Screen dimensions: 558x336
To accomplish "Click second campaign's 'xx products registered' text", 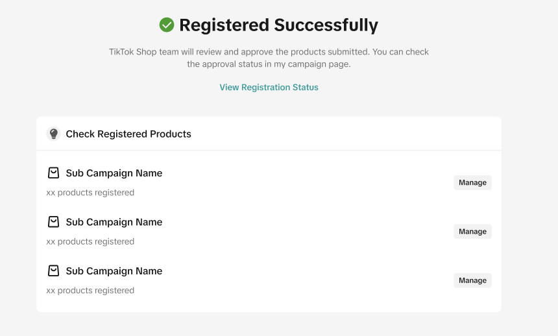I will (x=90, y=241).
